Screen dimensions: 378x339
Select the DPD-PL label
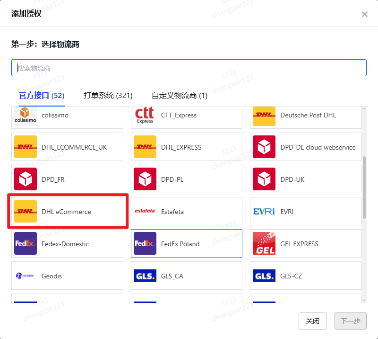(172, 179)
